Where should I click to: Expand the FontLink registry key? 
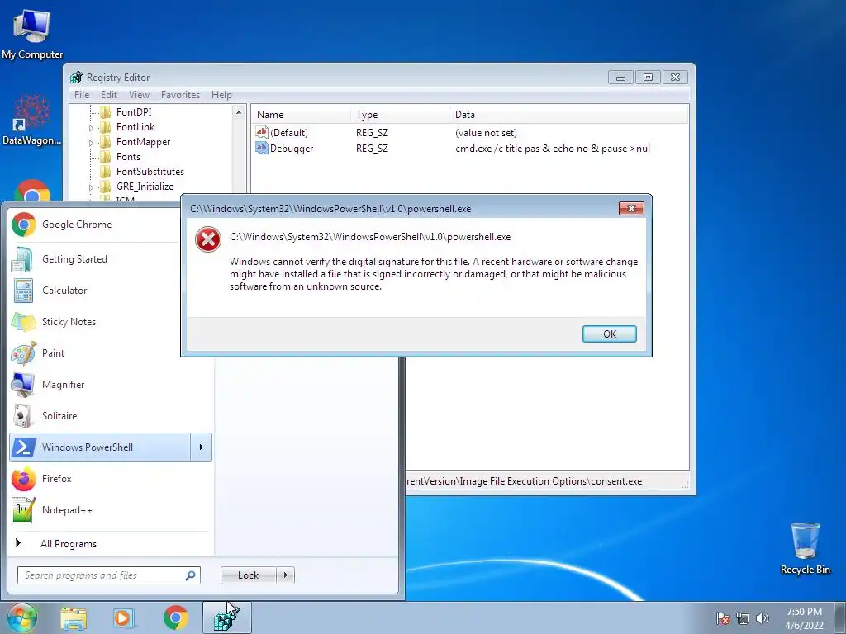tap(91, 128)
